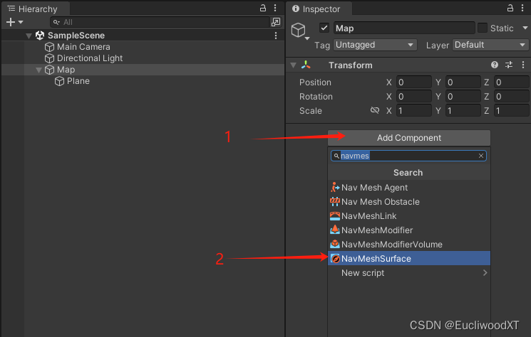Open the Transform help reference icon
The image size is (531, 337).
(495, 65)
